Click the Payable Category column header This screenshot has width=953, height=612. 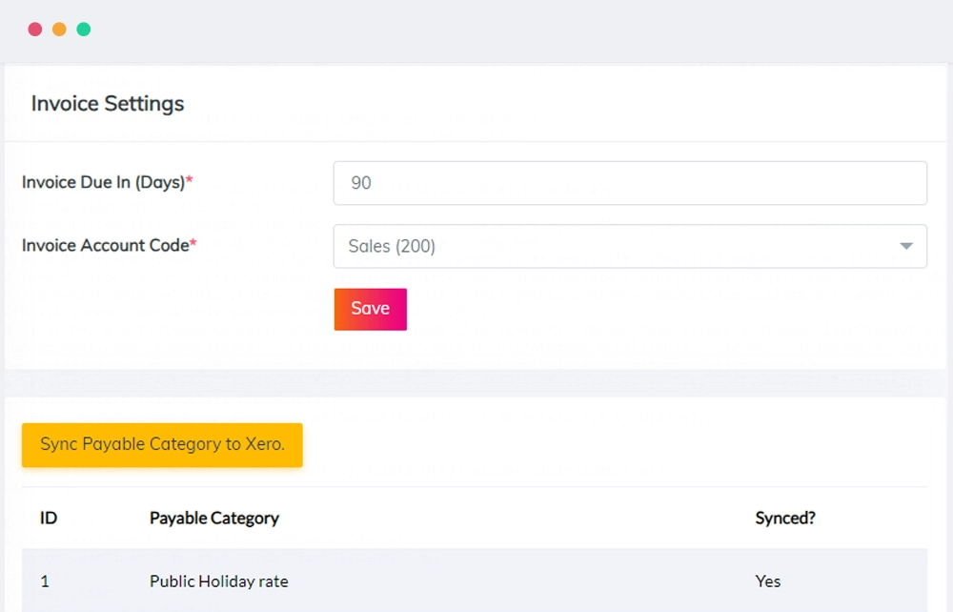coord(214,518)
